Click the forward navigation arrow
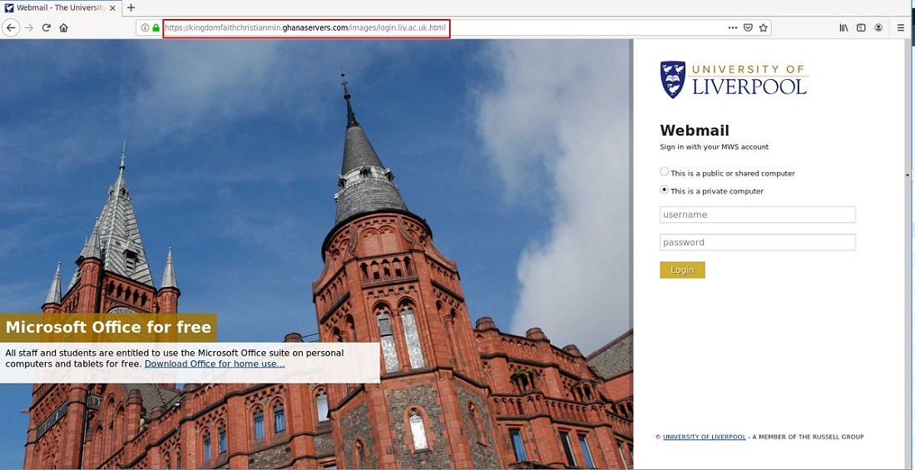915x470 pixels. pyautogui.click(x=28, y=27)
